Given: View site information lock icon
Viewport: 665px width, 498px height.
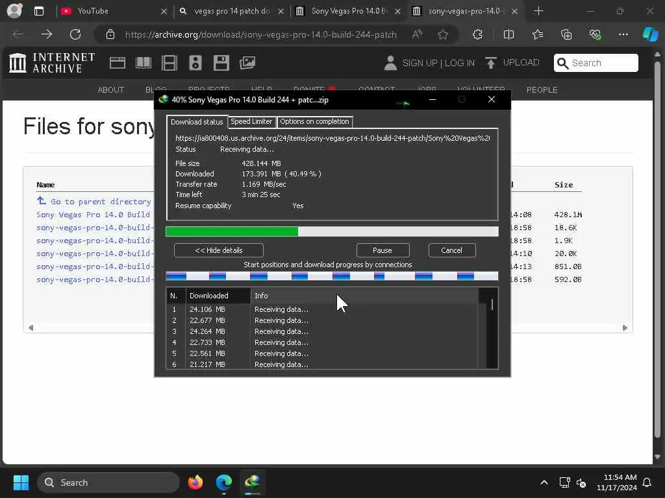Looking at the screenshot, I should (110, 34).
